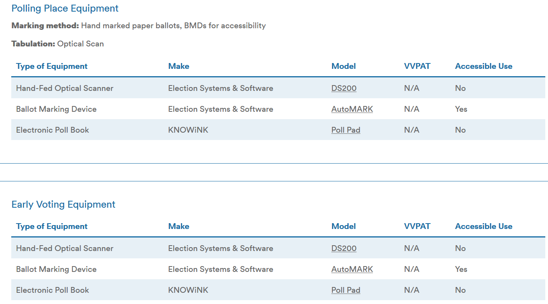Screen dimensions: 548x304
Task: Click Make header in Early Voting table
Action: click(x=179, y=226)
